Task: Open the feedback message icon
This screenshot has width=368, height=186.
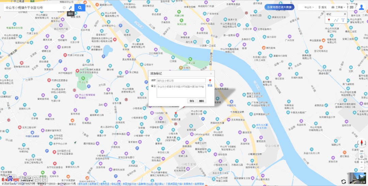Action: tap(352, 7)
